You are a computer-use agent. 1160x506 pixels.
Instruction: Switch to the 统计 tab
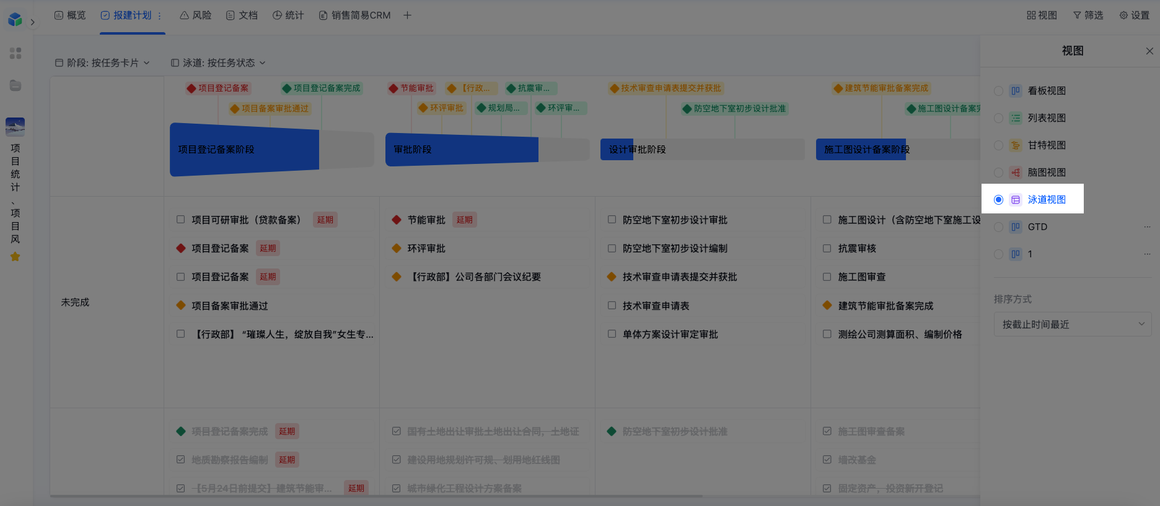point(288,15)
